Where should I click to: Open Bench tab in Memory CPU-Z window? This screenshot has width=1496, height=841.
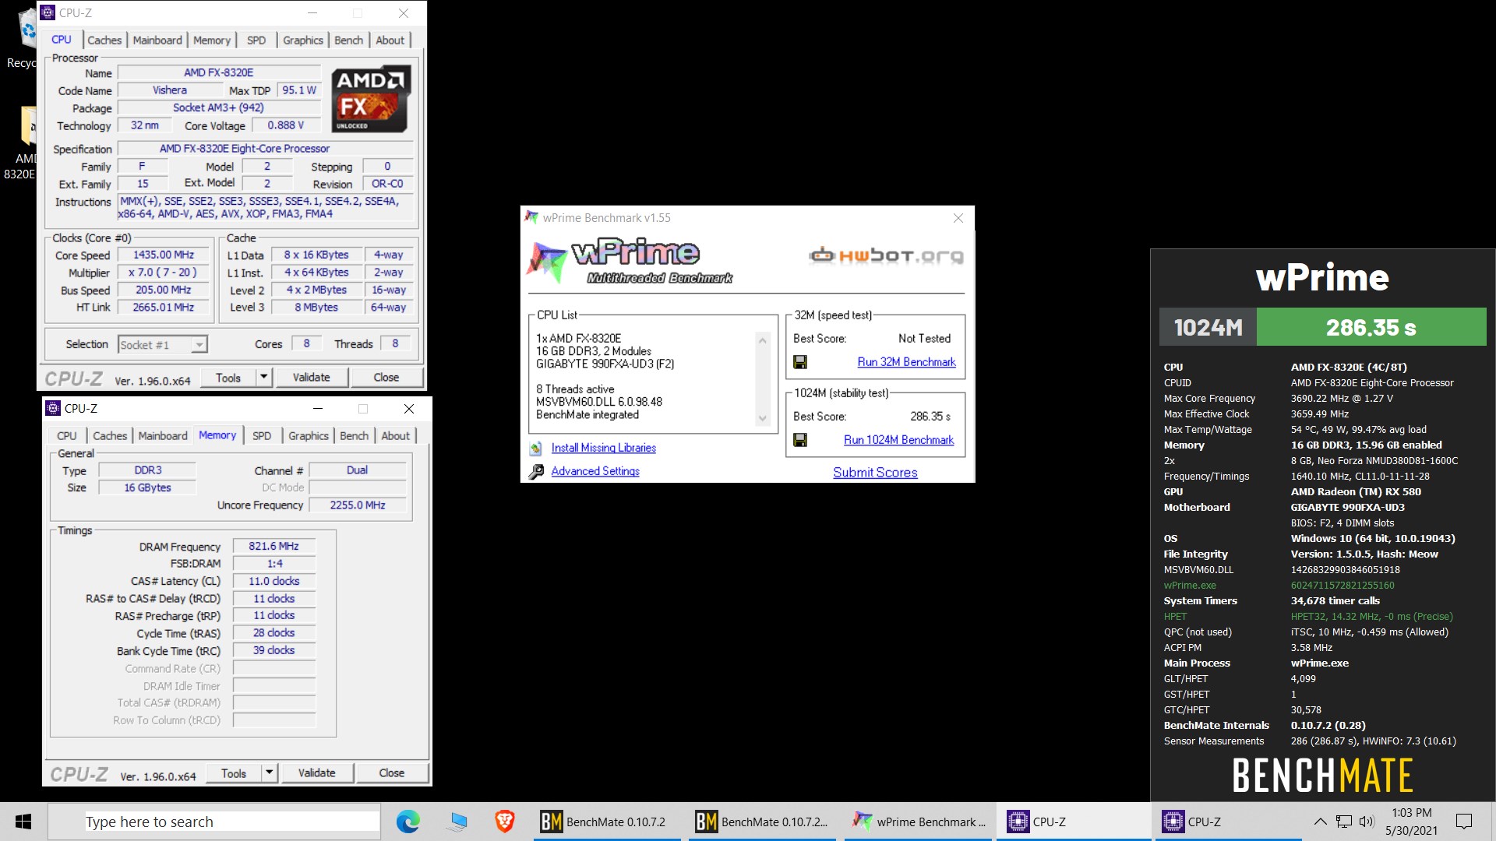point(354,436)
